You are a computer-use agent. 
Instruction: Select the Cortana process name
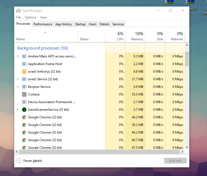[x=34, y=94]
